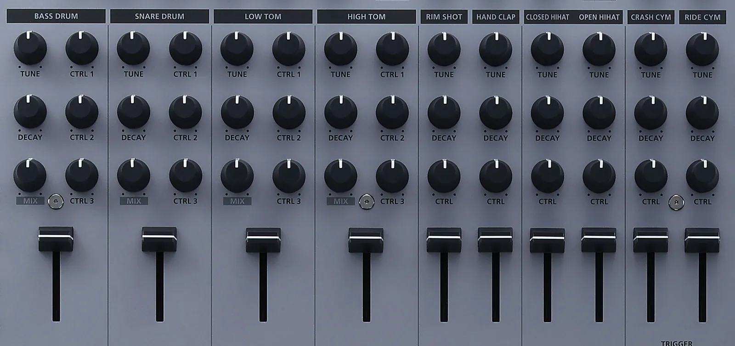This screenshot has height=346, width=735.
Task: Click the Snare Drum volume fader cap
Action: pyautogui.click(x=159, y=238)
